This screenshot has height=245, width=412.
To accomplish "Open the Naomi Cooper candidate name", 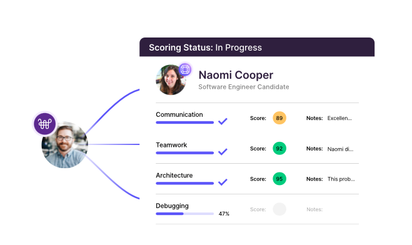I will coord(236,75).
